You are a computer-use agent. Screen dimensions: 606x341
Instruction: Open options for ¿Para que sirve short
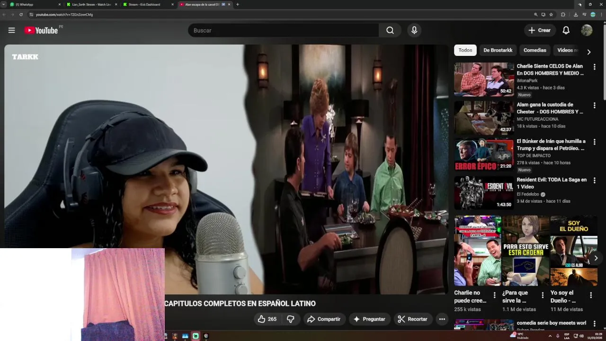[x=543, y=295]
